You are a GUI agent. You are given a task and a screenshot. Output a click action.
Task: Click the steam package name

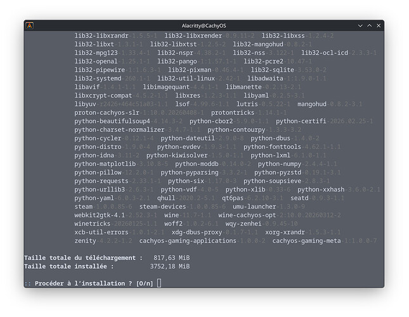(x=83, y=207)
